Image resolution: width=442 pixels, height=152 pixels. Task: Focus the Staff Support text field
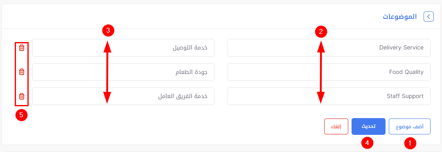(x=329, y=96)
